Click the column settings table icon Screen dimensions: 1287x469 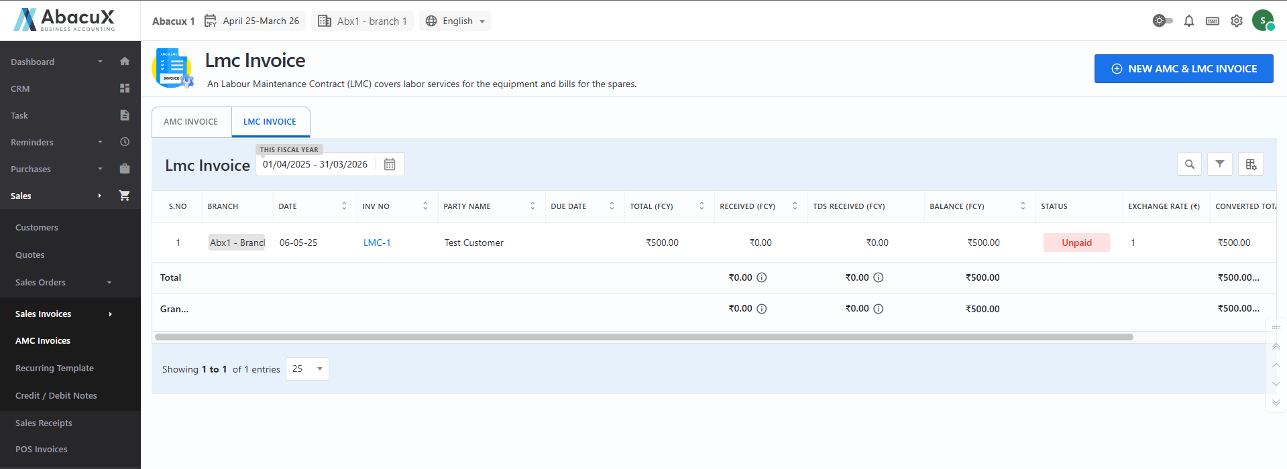(1250, 164)
